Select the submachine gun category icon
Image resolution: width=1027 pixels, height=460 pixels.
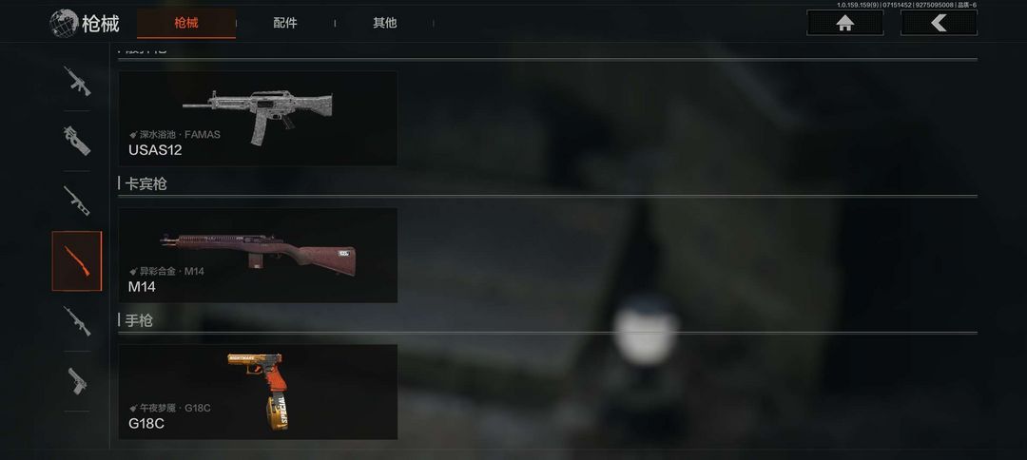coord(77,141)
